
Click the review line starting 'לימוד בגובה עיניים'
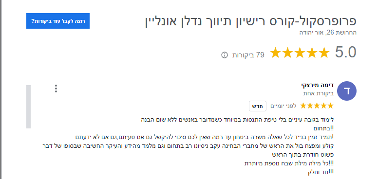coord(237,119)
